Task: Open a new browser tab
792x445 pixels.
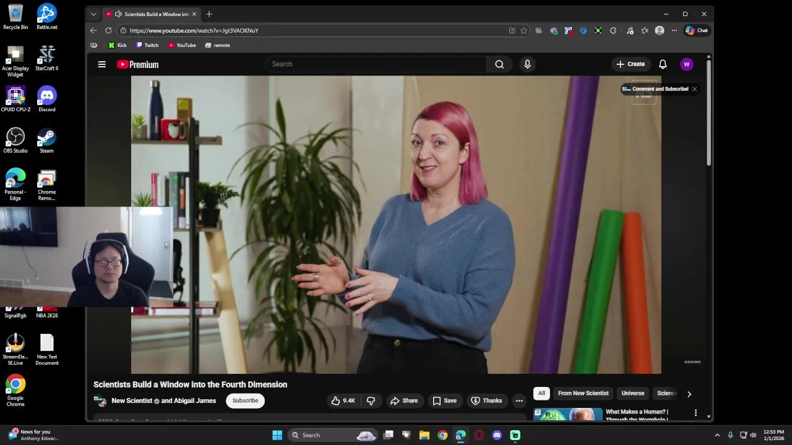Action: tap(209, 14)
